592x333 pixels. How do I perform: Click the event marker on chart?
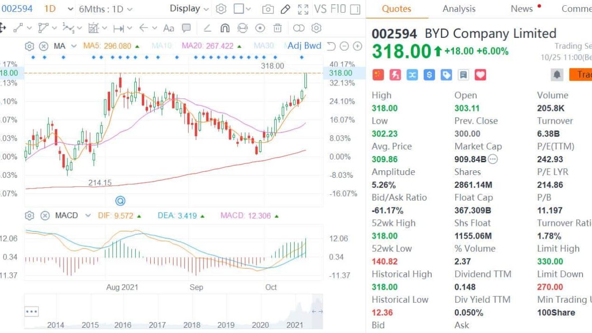[120, 201]
